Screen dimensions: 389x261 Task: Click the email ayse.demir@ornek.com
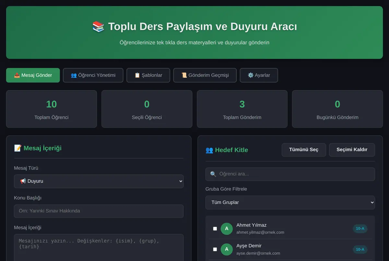coord(258,253)
